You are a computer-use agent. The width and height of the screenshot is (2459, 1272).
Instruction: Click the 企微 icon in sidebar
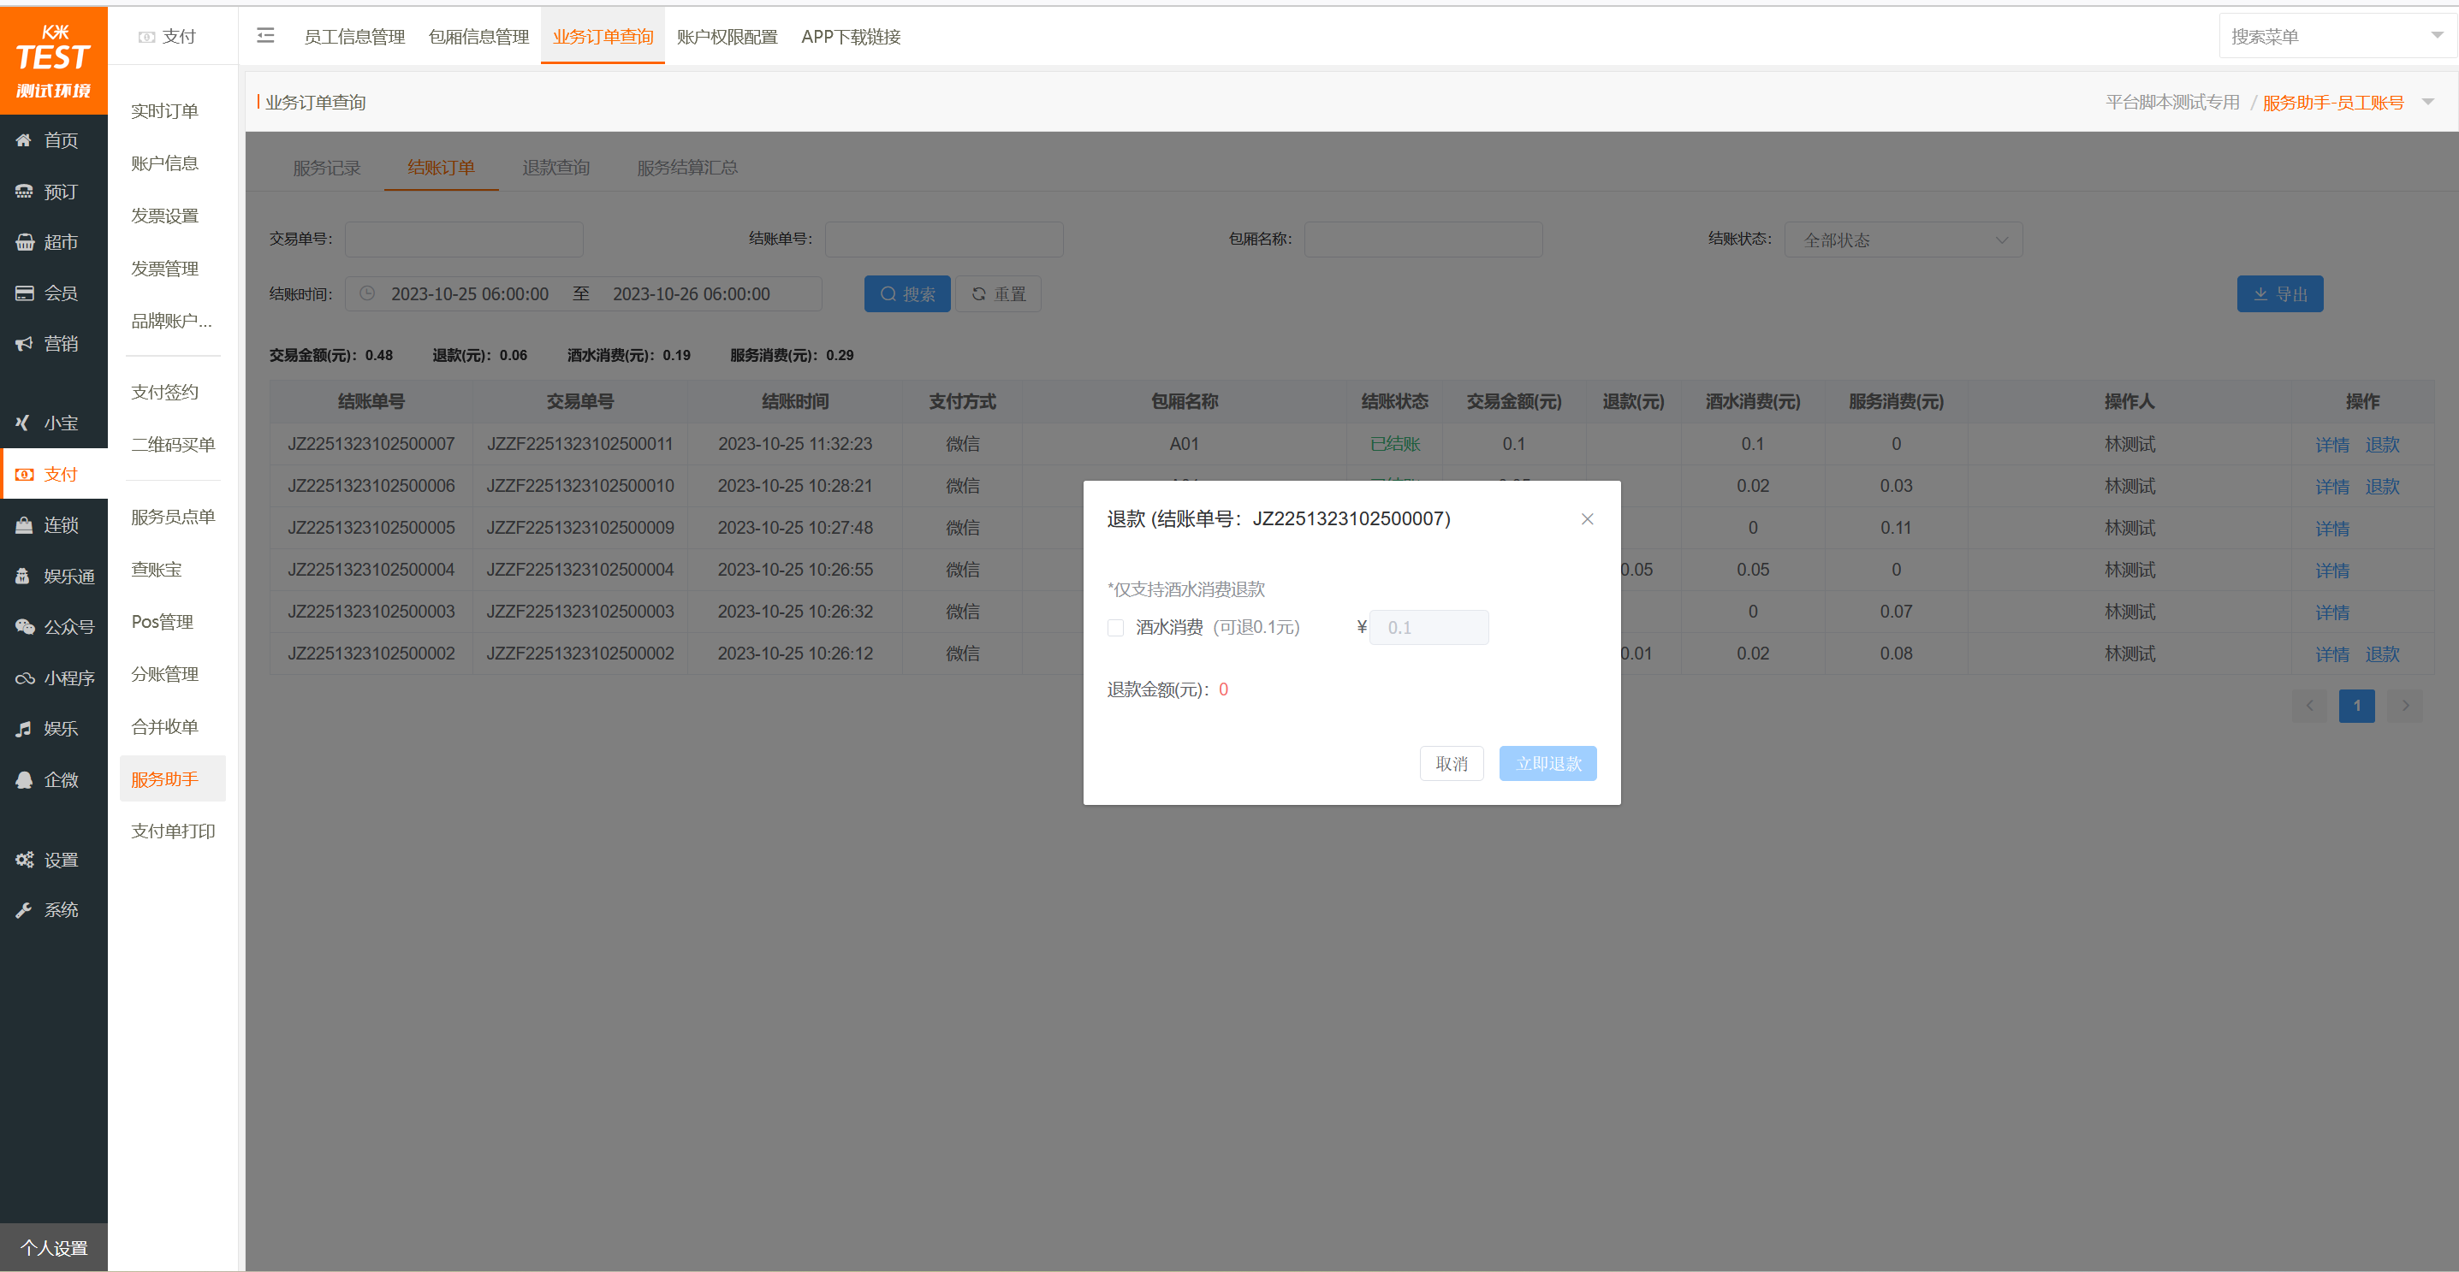(x=24, y=779)
